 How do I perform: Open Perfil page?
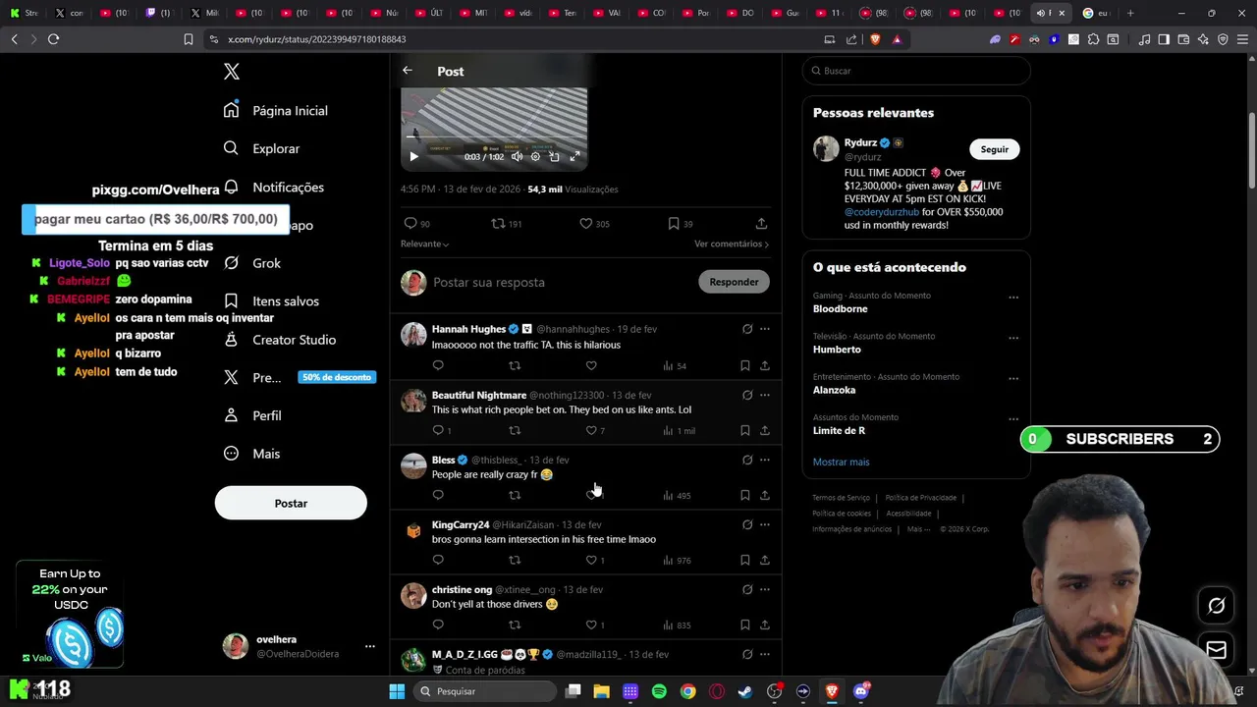pyautogui.click(x=252, y=415)
